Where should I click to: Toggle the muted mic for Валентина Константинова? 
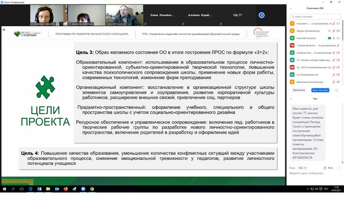[x=334, y=82]
